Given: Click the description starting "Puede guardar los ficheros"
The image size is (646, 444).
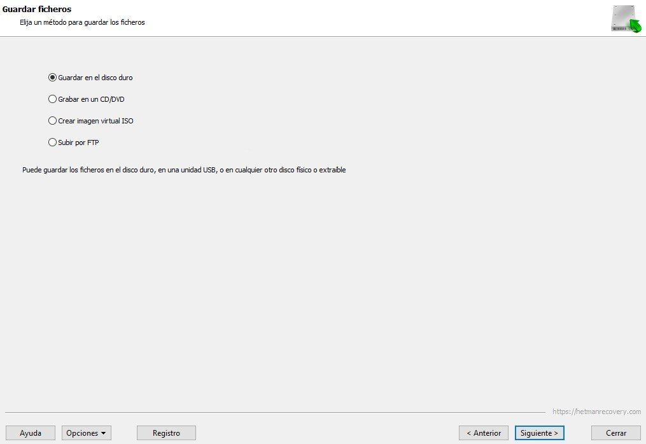Looking at the screenshot, I should (x=184, y=170).
